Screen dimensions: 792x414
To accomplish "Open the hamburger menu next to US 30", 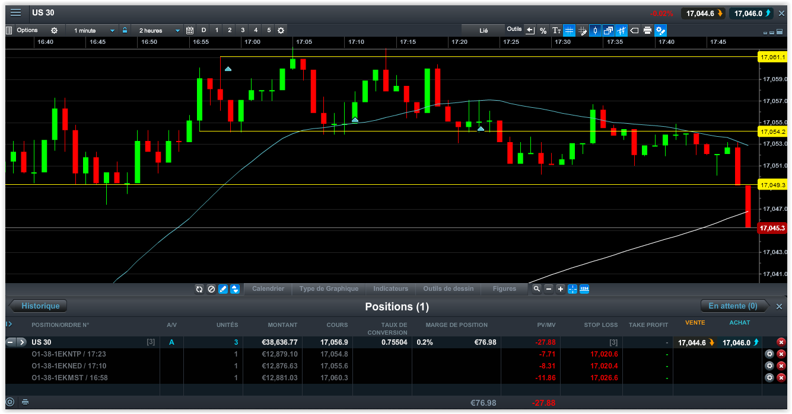I will [x=16, y=13].
